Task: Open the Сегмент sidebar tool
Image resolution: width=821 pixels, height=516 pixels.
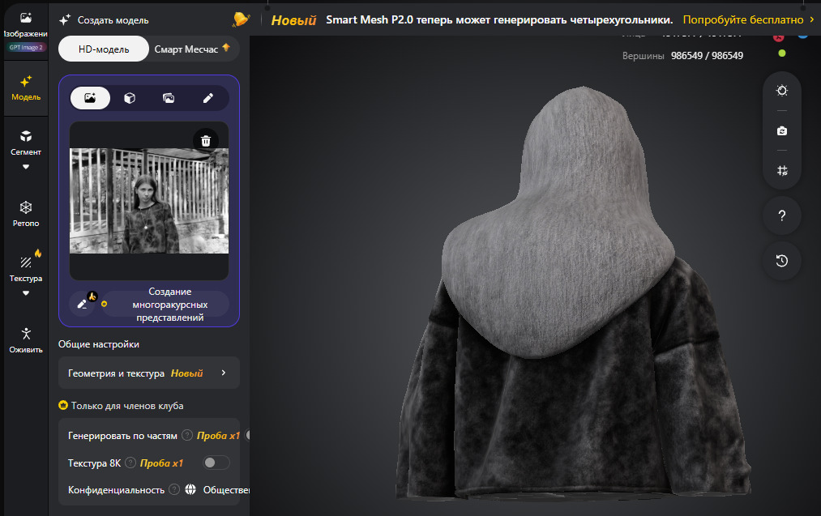Action: coord(26,143)
